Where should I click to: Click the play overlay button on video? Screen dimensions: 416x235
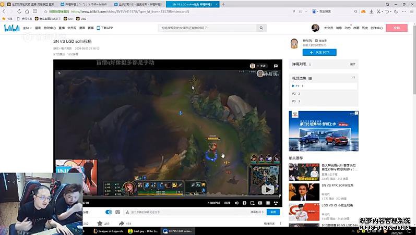268,190
